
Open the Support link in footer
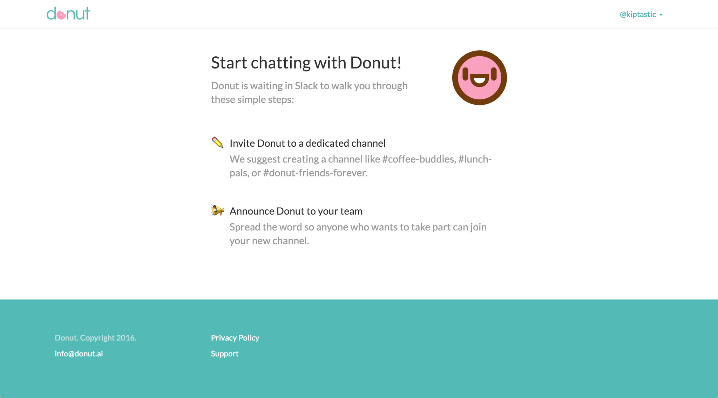[225, 354]
